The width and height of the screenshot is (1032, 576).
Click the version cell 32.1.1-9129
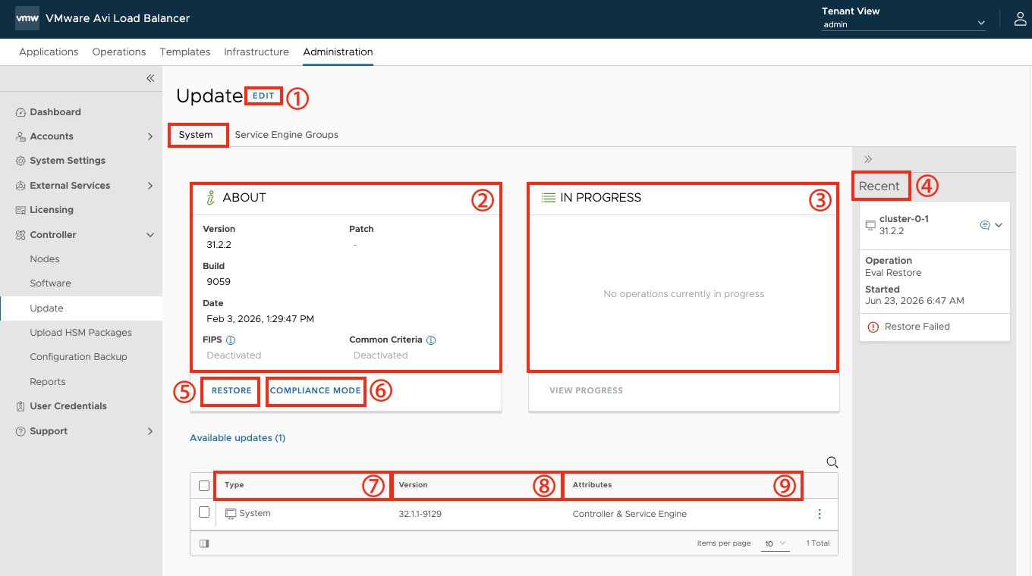pos(420,514)
